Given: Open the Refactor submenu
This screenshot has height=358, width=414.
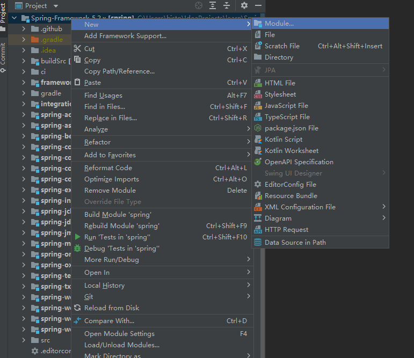Looking at the screenshot, I should [x=162, y=142].
